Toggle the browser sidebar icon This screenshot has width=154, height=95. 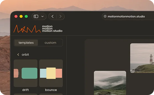point(36,16)
